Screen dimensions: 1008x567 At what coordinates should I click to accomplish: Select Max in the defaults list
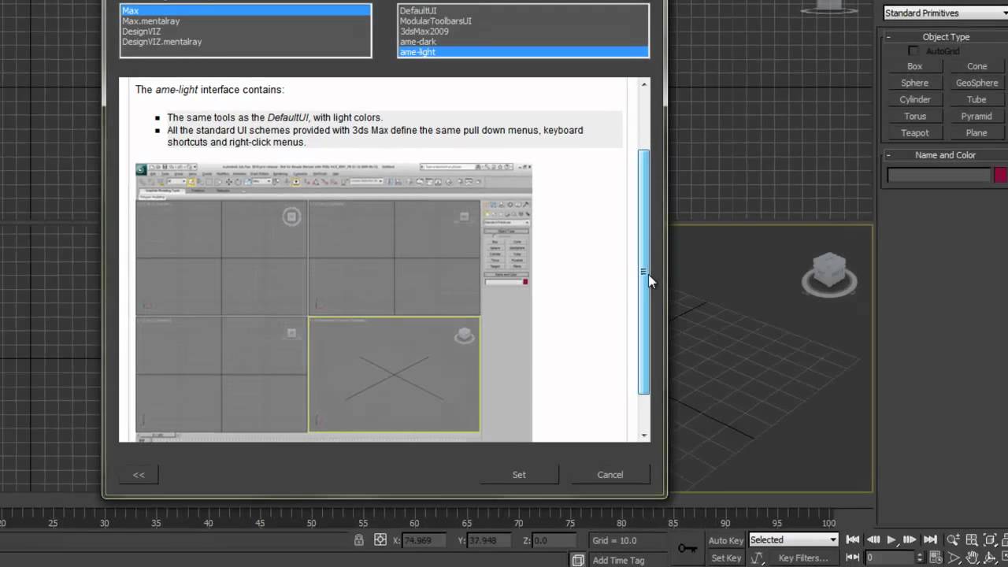[x=245, y=11]
